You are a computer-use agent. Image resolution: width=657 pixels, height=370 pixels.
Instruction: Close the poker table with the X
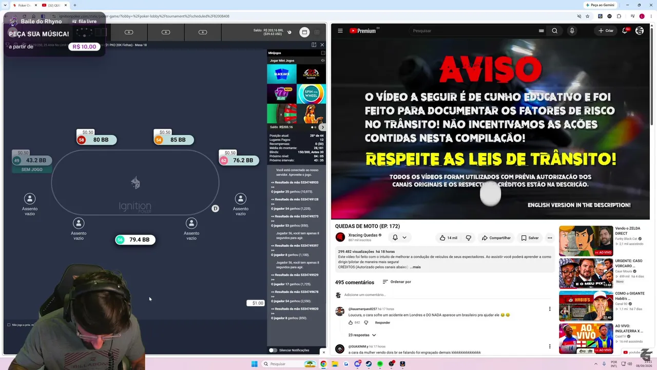tap(322, 45)
